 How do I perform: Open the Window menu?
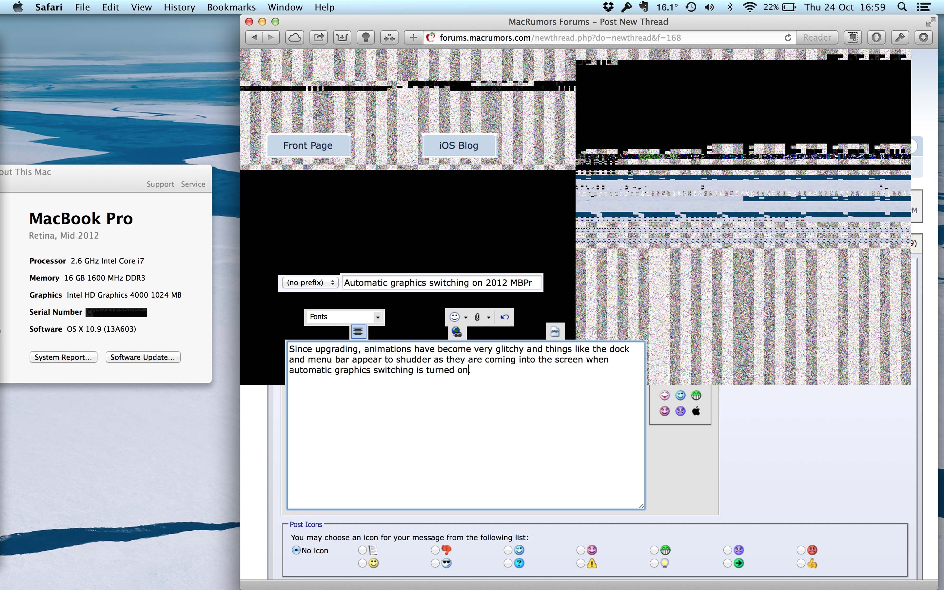coord(285,7)
